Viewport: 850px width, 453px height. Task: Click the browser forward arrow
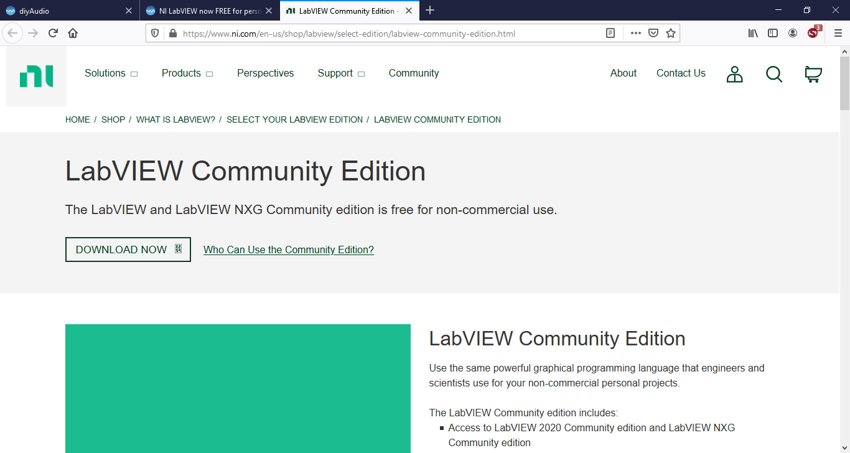33,33
